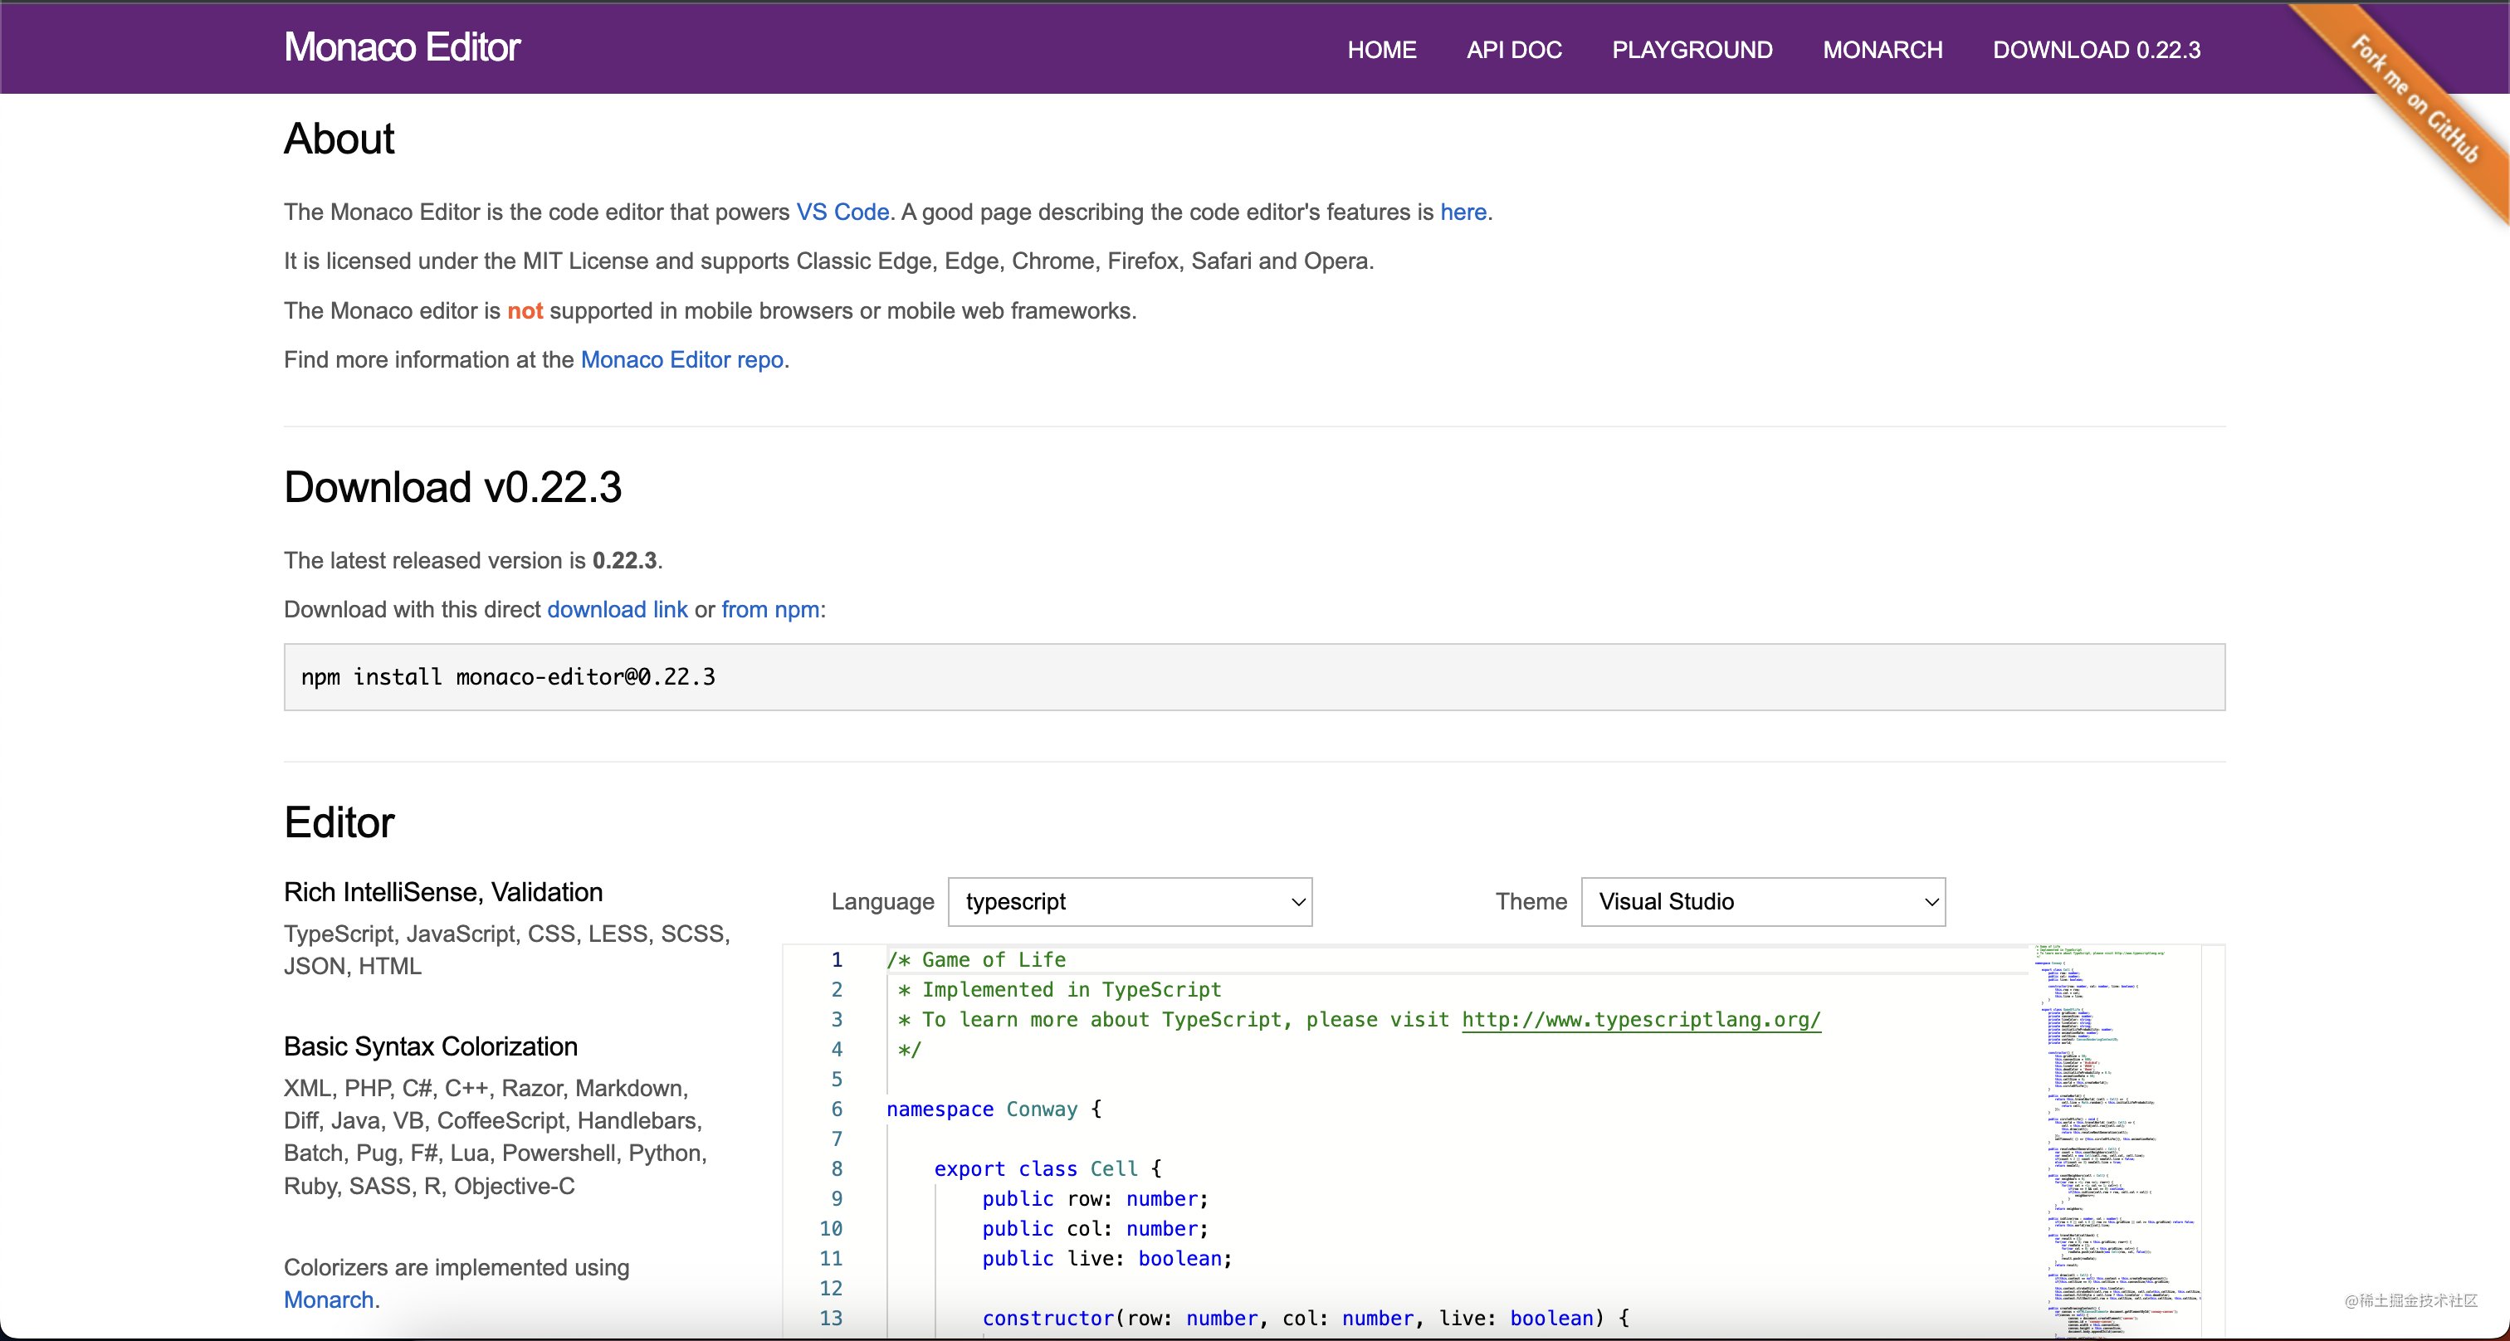
Task: Click the Monaco Editor site title
Action: pos(402,46)
